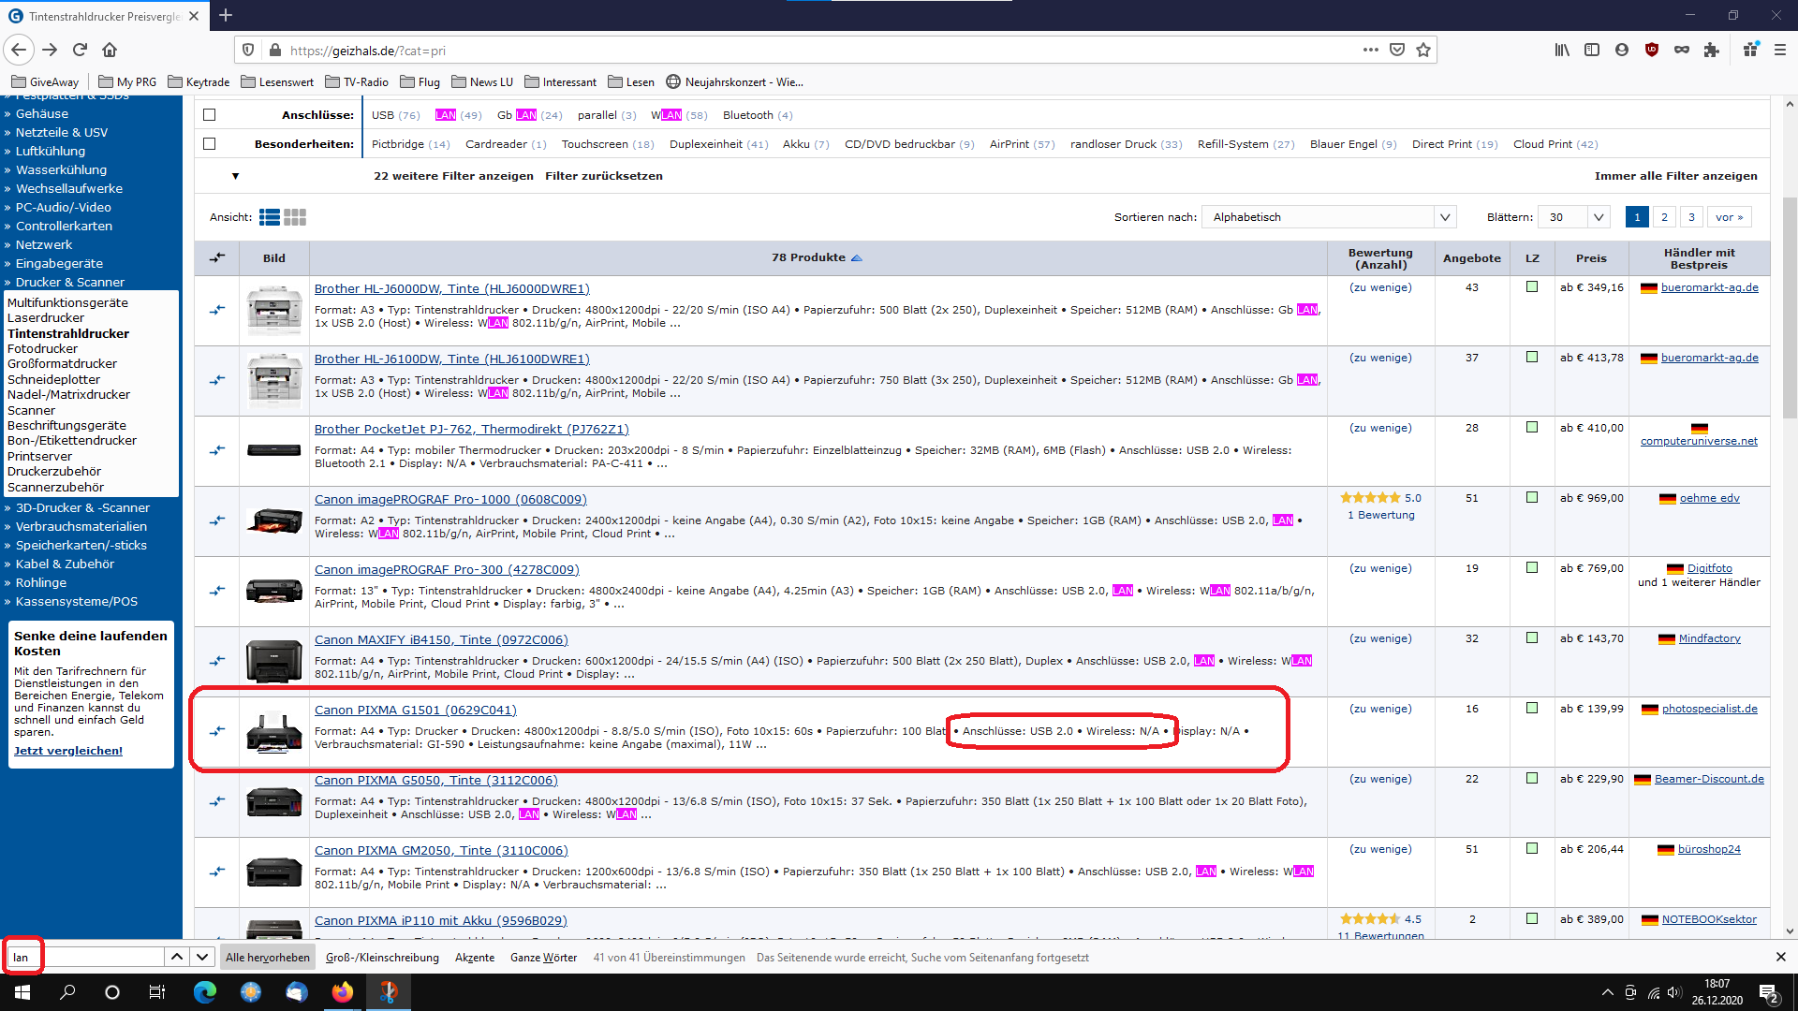Image resolution: width=1798 pixels, height=1011 pixels.
Task: Bookmark this page with star icon
Action: point(1423,50)
